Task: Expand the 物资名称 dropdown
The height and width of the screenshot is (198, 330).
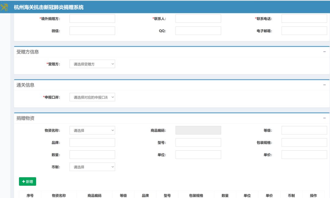Action: (x=92, y=130)
